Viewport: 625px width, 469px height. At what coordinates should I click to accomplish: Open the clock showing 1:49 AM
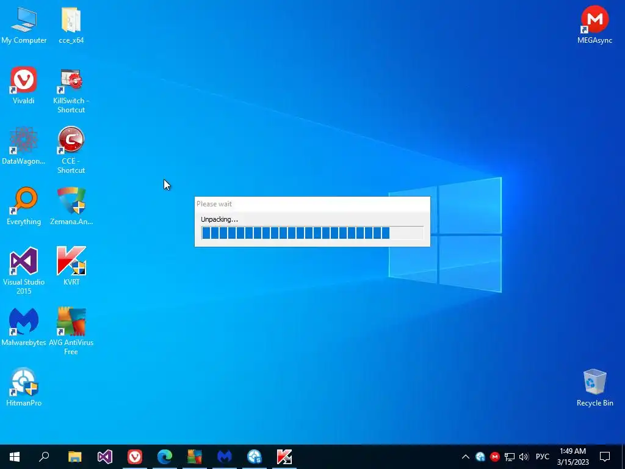(x=573, y=457)
